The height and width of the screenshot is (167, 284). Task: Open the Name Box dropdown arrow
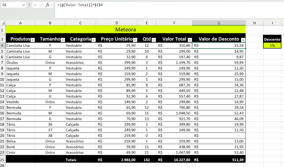(24, 5)
